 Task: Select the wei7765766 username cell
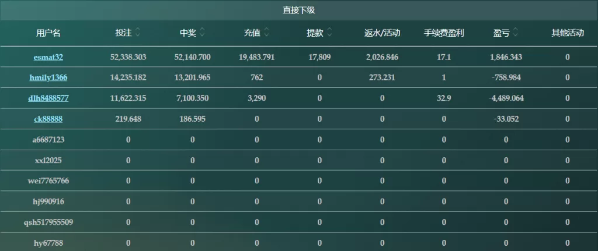(48, 181)
